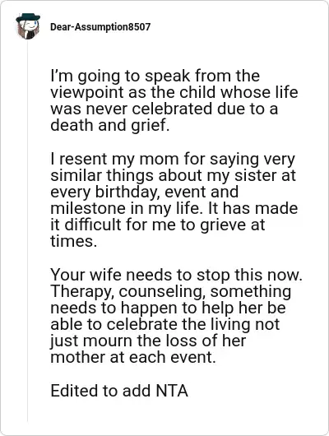
Task: Collapse the comment using the vertical thread line
Action: click(x=27, y=231)
